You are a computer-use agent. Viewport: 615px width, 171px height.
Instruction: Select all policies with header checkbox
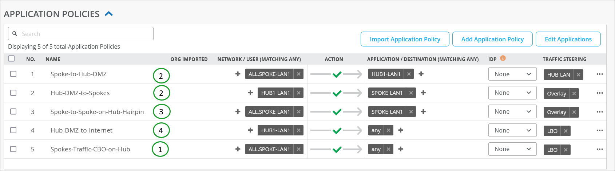12,58
